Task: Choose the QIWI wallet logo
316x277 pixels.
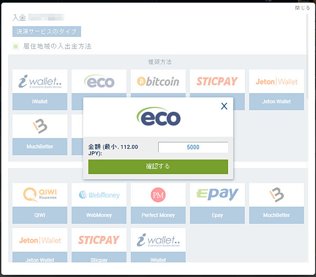Action: tap(40, 195)
